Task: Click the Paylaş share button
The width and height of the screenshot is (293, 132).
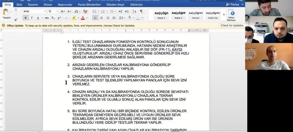Action: [x=232, y=5]
